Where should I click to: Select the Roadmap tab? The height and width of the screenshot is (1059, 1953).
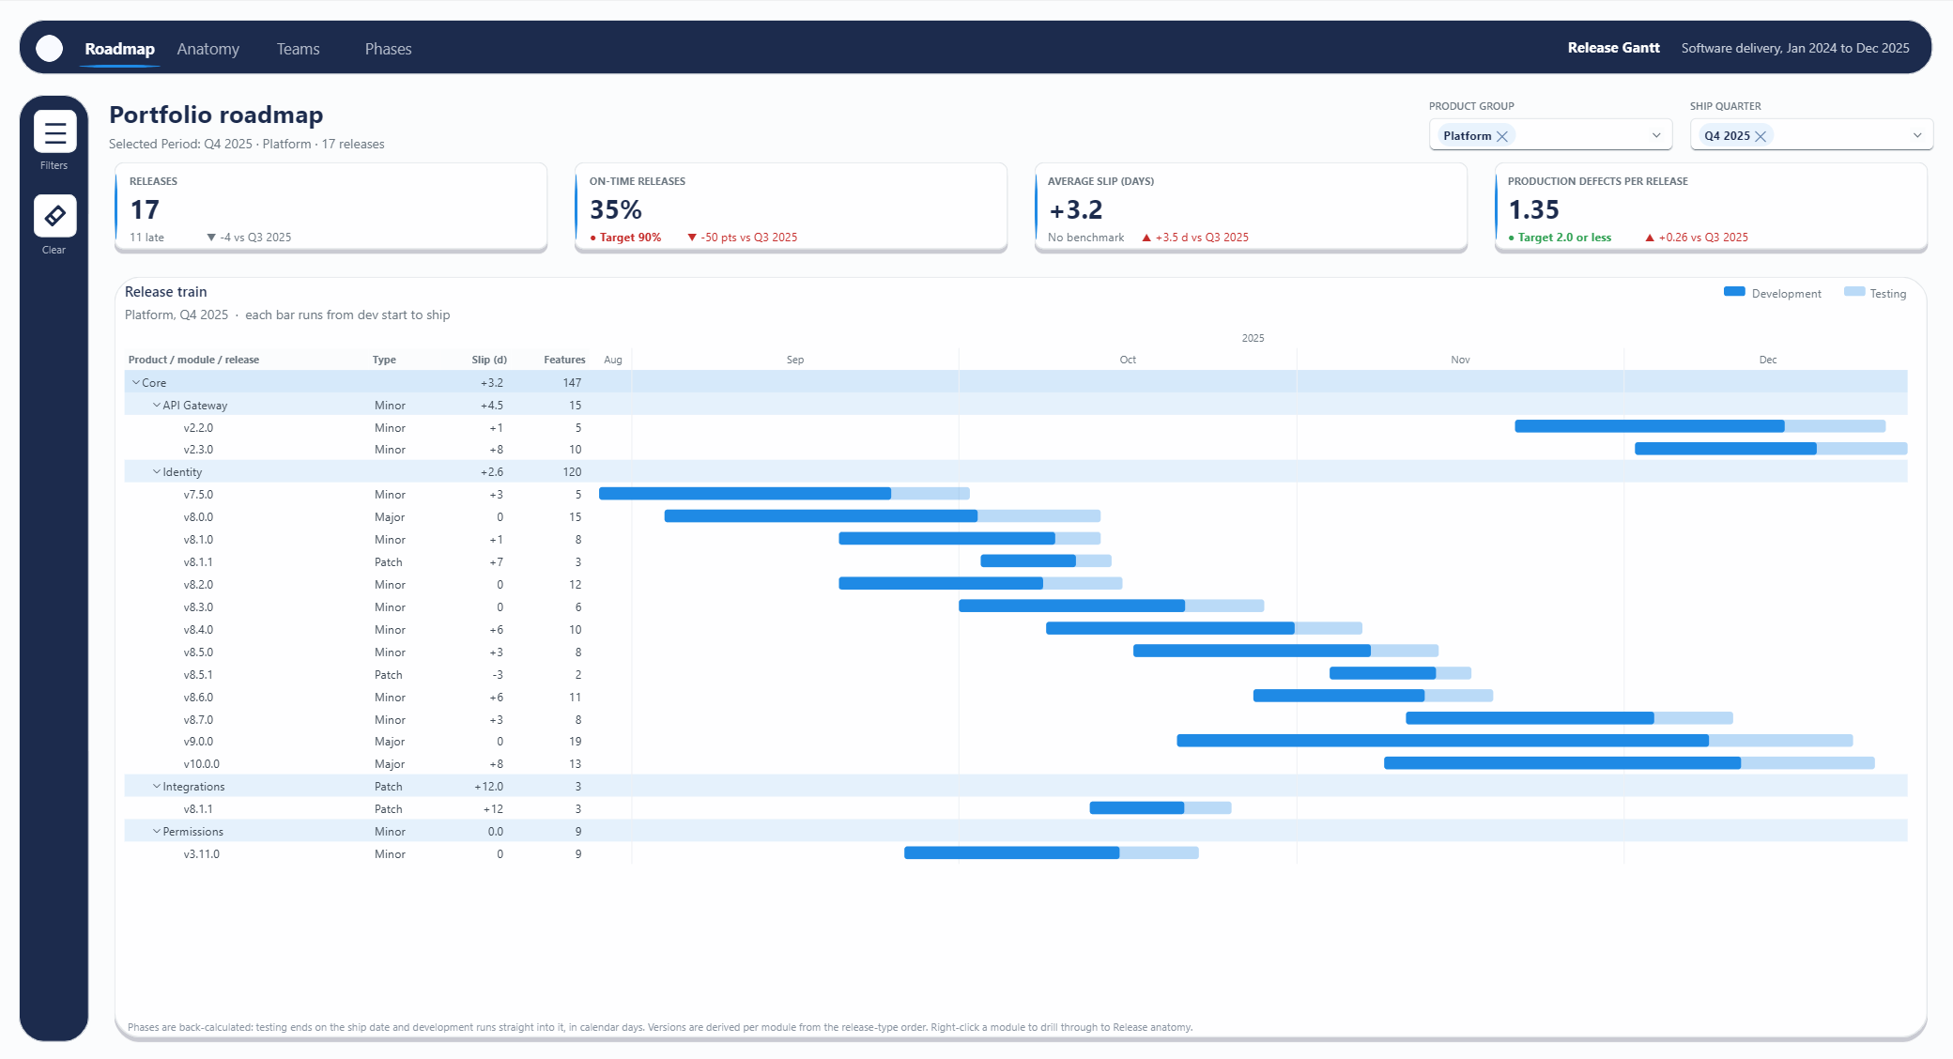click(x=119, y=49)
